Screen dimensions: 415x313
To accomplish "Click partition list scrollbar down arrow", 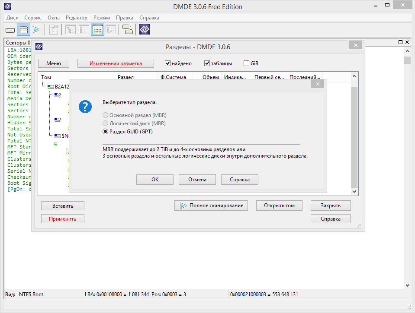I will click(x=354, y=192).
